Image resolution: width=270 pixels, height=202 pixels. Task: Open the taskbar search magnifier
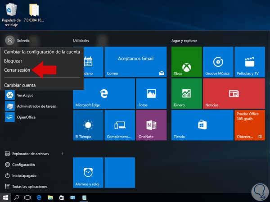17,197
